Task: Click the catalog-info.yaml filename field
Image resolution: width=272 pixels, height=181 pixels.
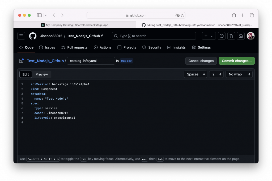Action: (x=91, y=61)
